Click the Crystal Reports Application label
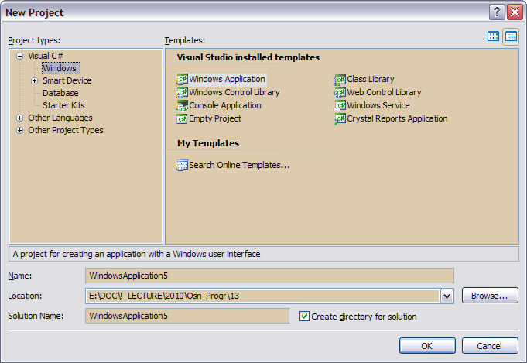 click(397, 118)
